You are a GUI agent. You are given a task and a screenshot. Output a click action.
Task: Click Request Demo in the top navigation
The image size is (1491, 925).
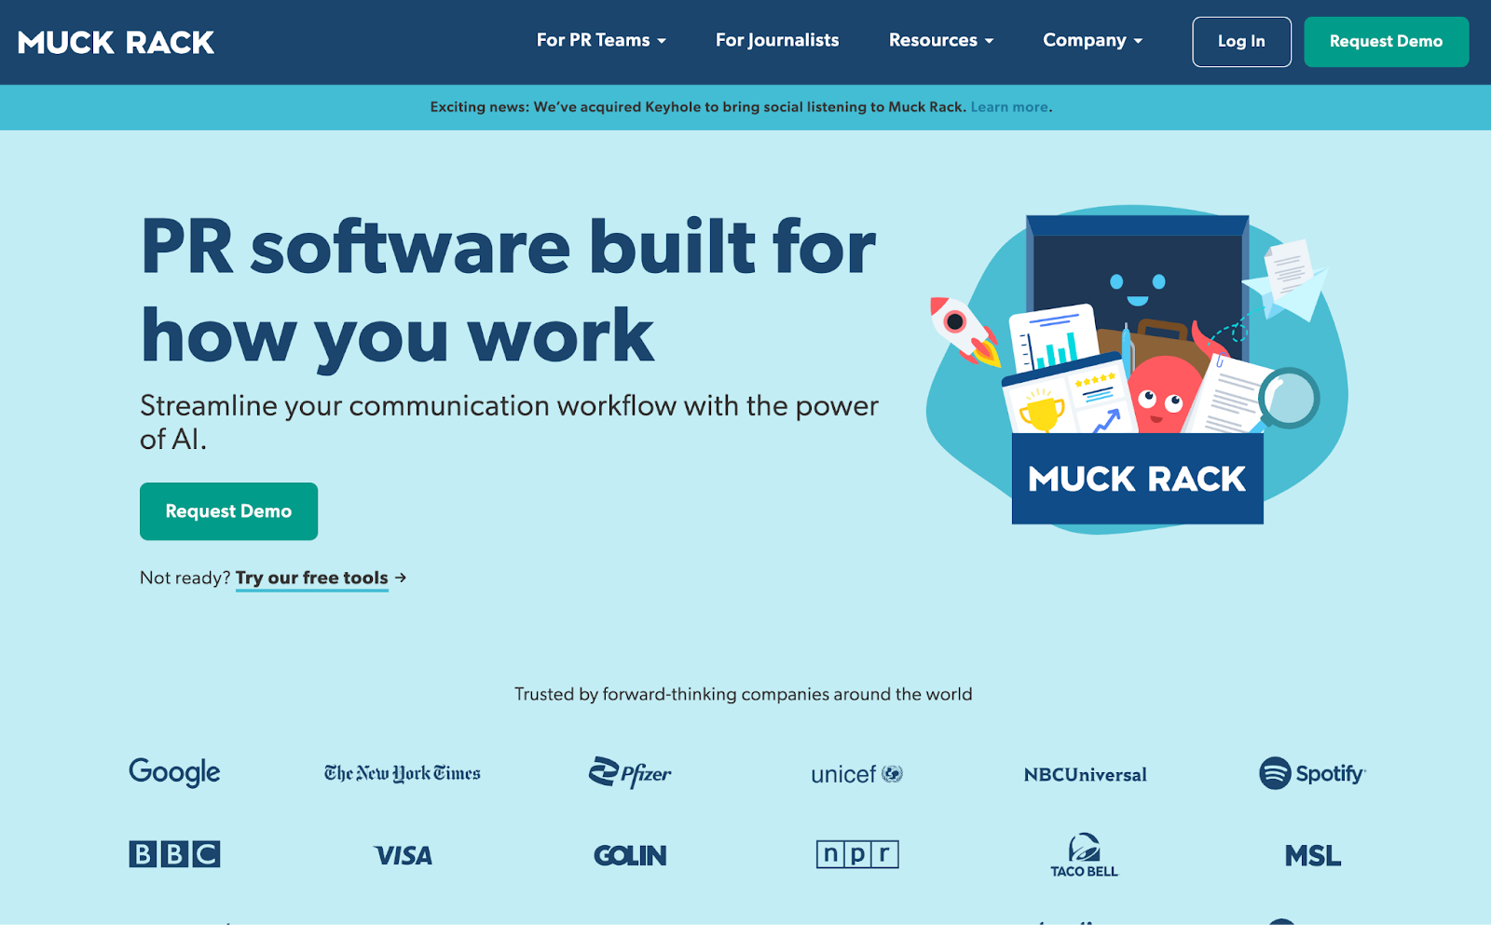click(x=1386, y=42)
